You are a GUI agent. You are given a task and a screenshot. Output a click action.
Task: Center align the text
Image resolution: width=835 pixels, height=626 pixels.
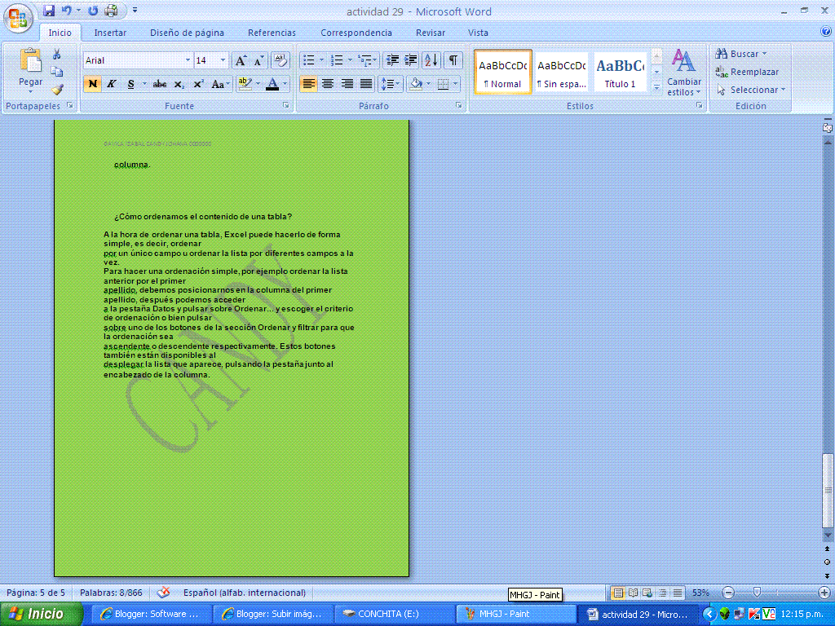click(x=328, y=84)
